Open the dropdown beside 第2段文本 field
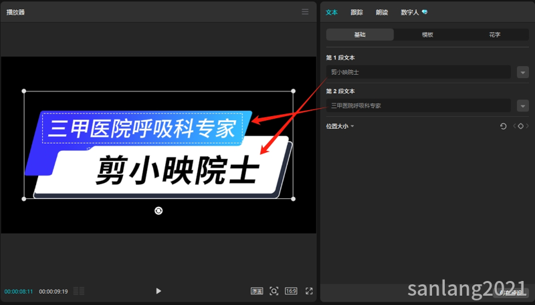The height and width of the screenshot is (305, 535). (523, 105)
